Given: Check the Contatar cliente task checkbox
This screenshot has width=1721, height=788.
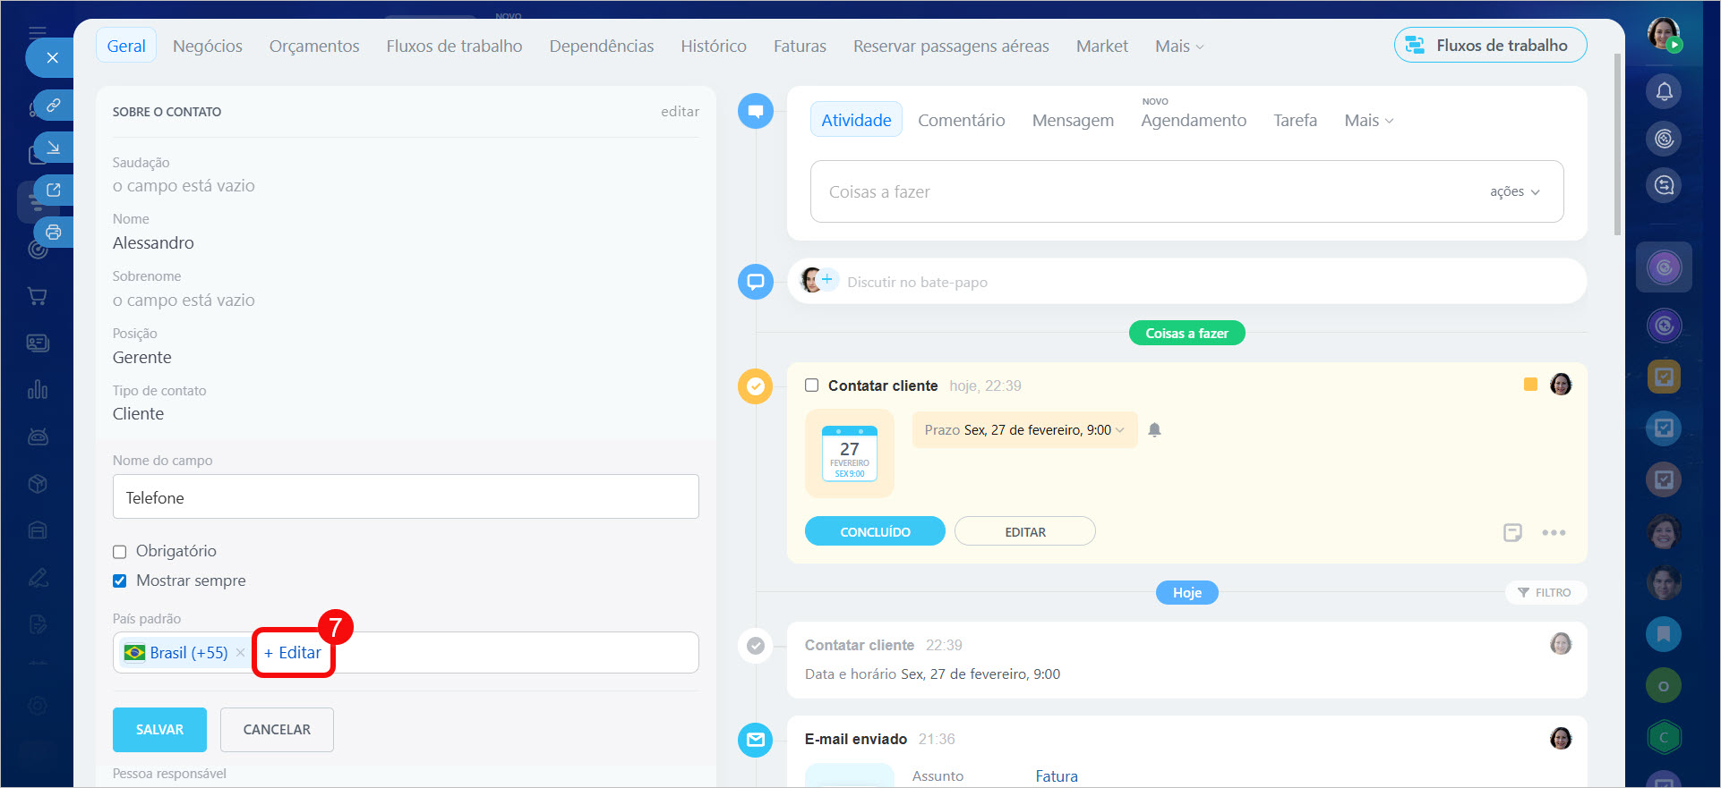Looking at the screenshot, I should (x=811, y=386).
